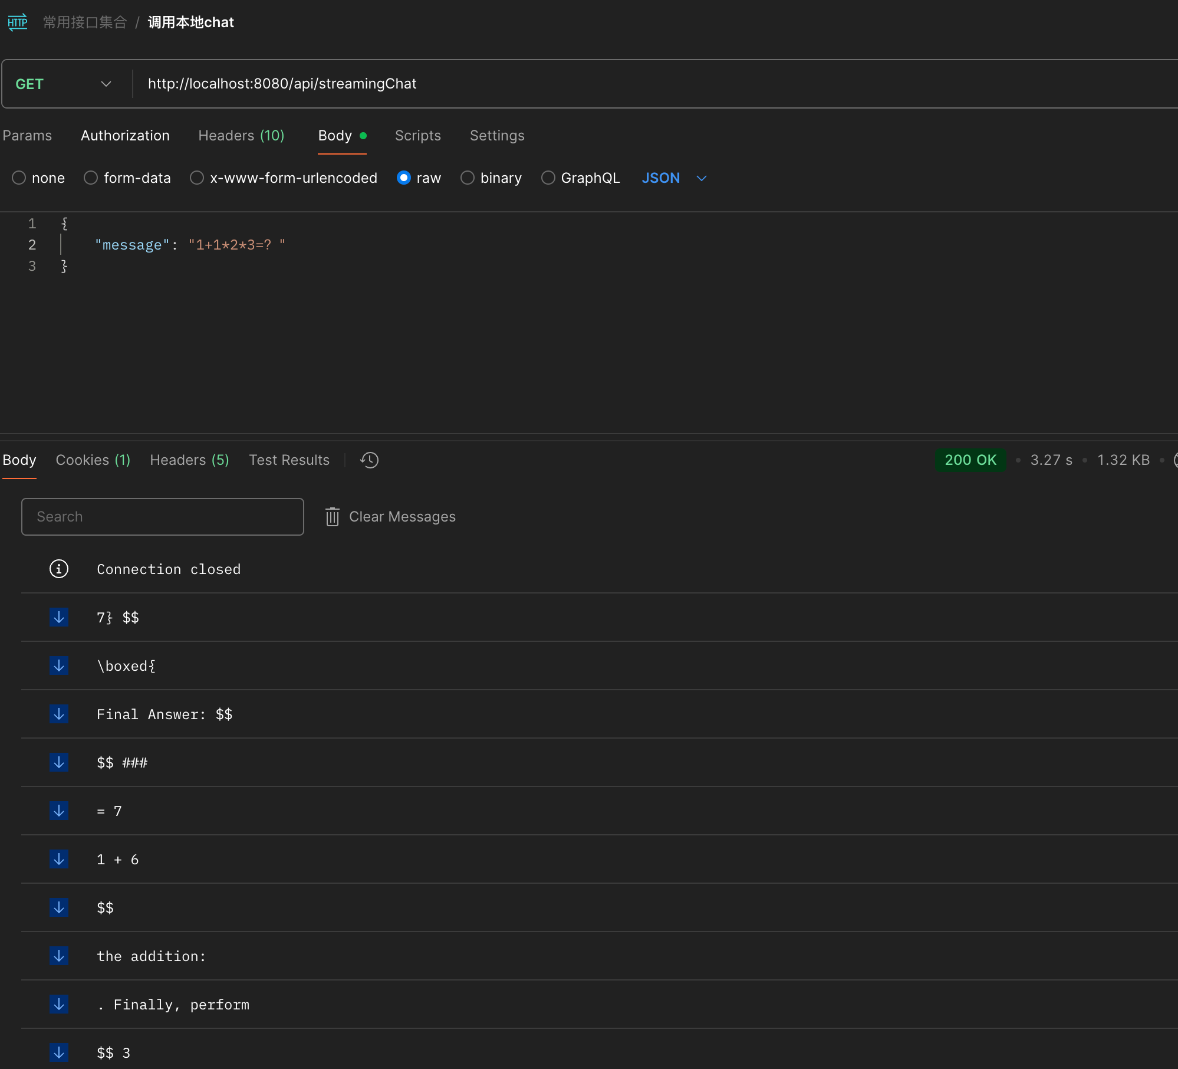Click Clear Messages
Screen dimensions: 1178x1069
(x=402, y=517)
